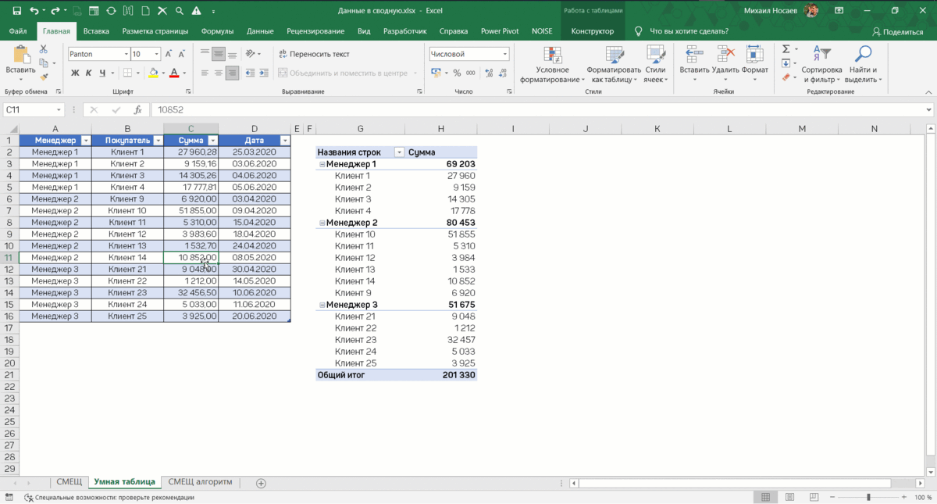Open the fill color yellow bucket
The image size is (937, 504).
tap(153, 73)
